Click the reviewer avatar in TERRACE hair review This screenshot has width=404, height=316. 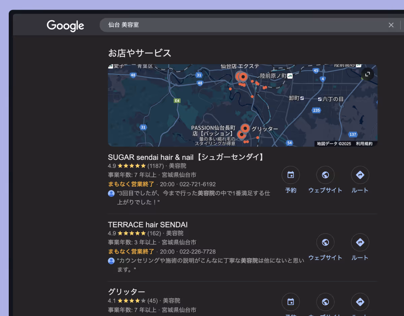[111, 261]
